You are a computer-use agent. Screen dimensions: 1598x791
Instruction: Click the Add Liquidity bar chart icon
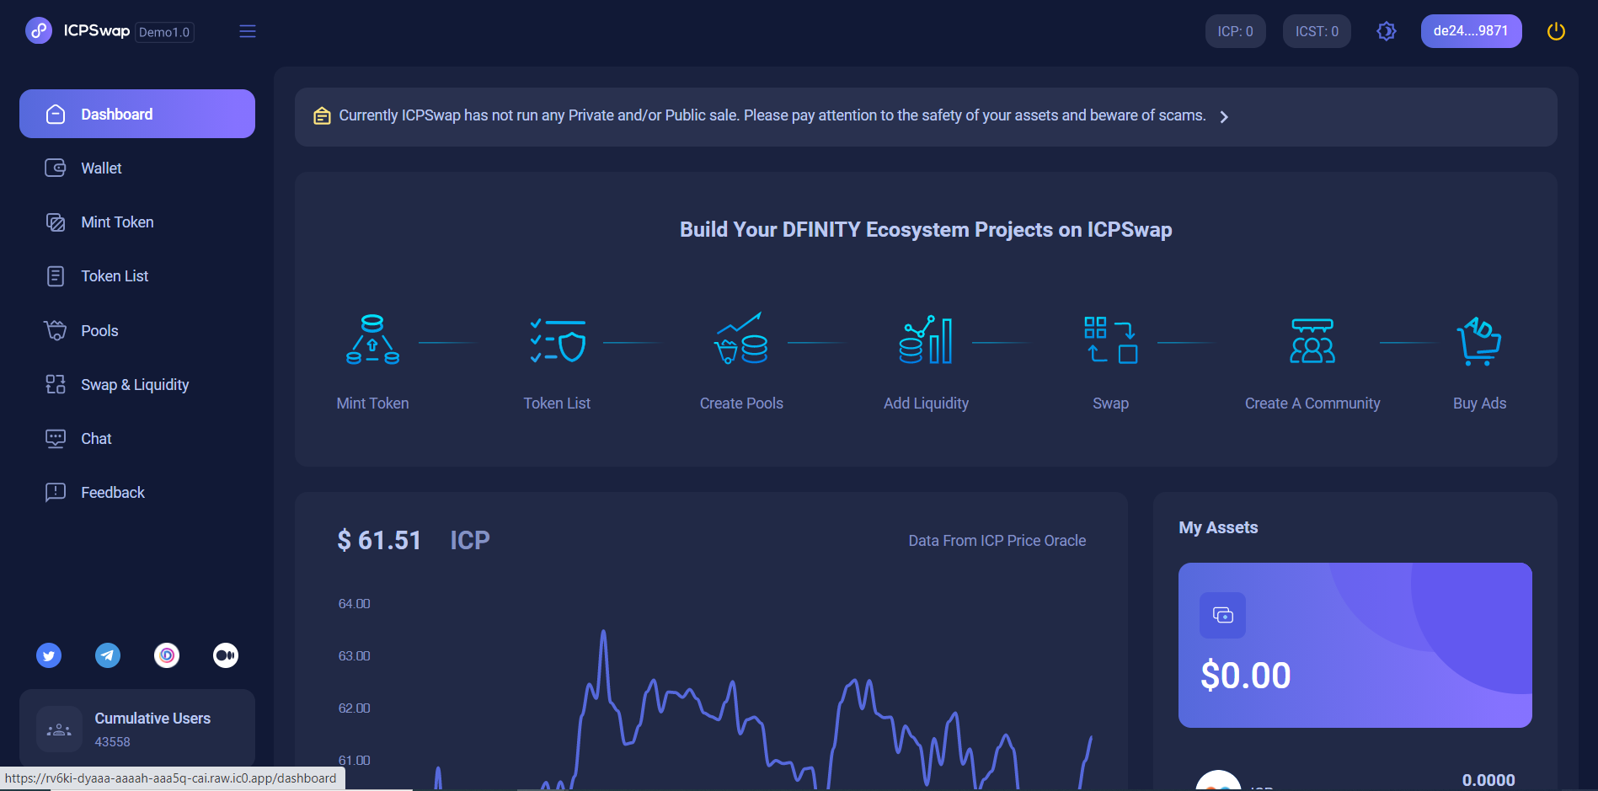coord(926,339)
